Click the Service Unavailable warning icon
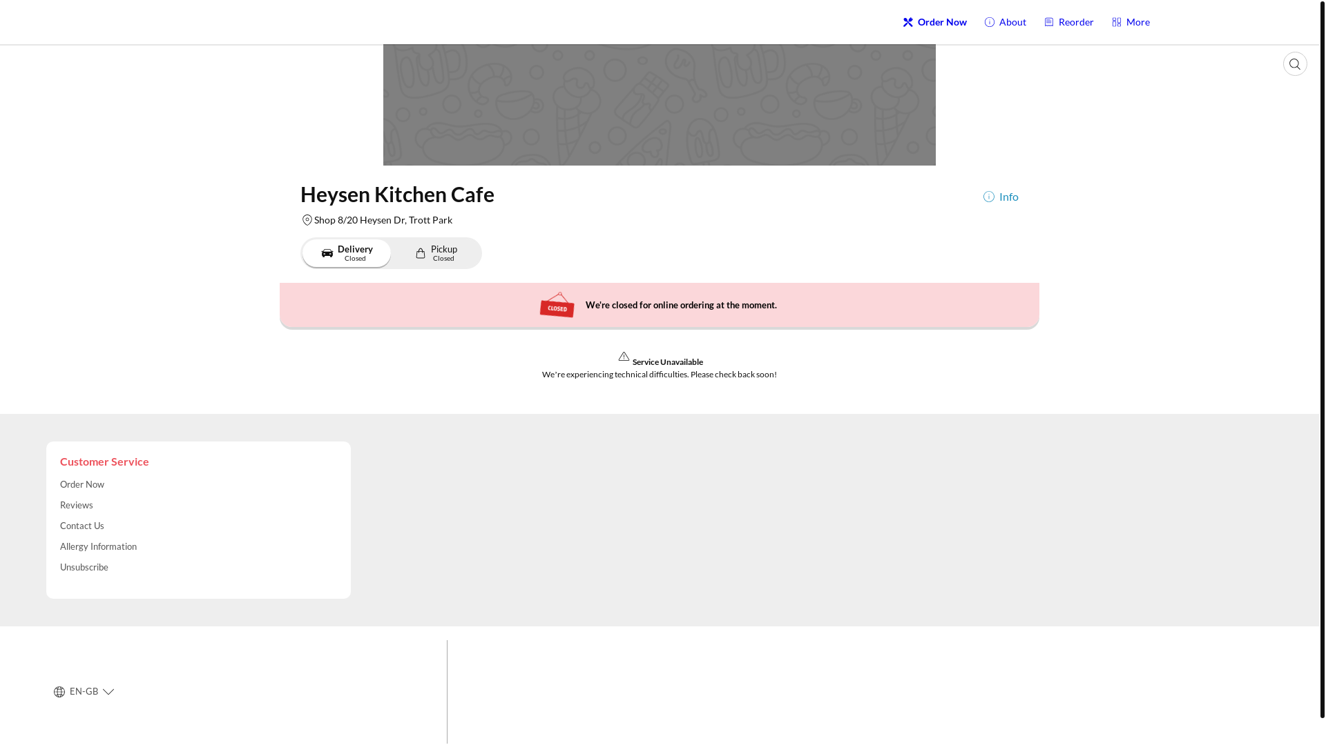The image size is (1326, 745). point(624,357)
